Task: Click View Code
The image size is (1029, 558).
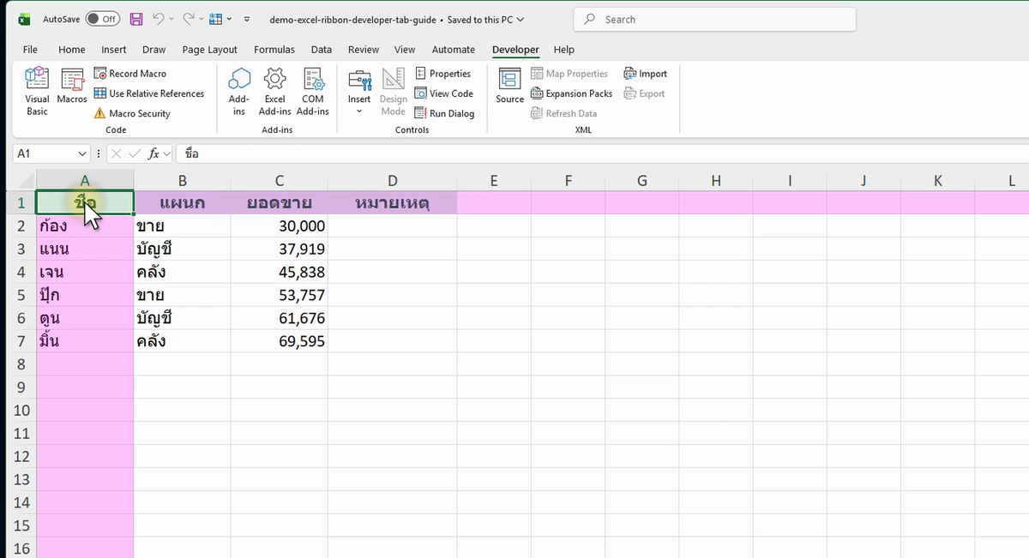Action: tap(443, 93)
